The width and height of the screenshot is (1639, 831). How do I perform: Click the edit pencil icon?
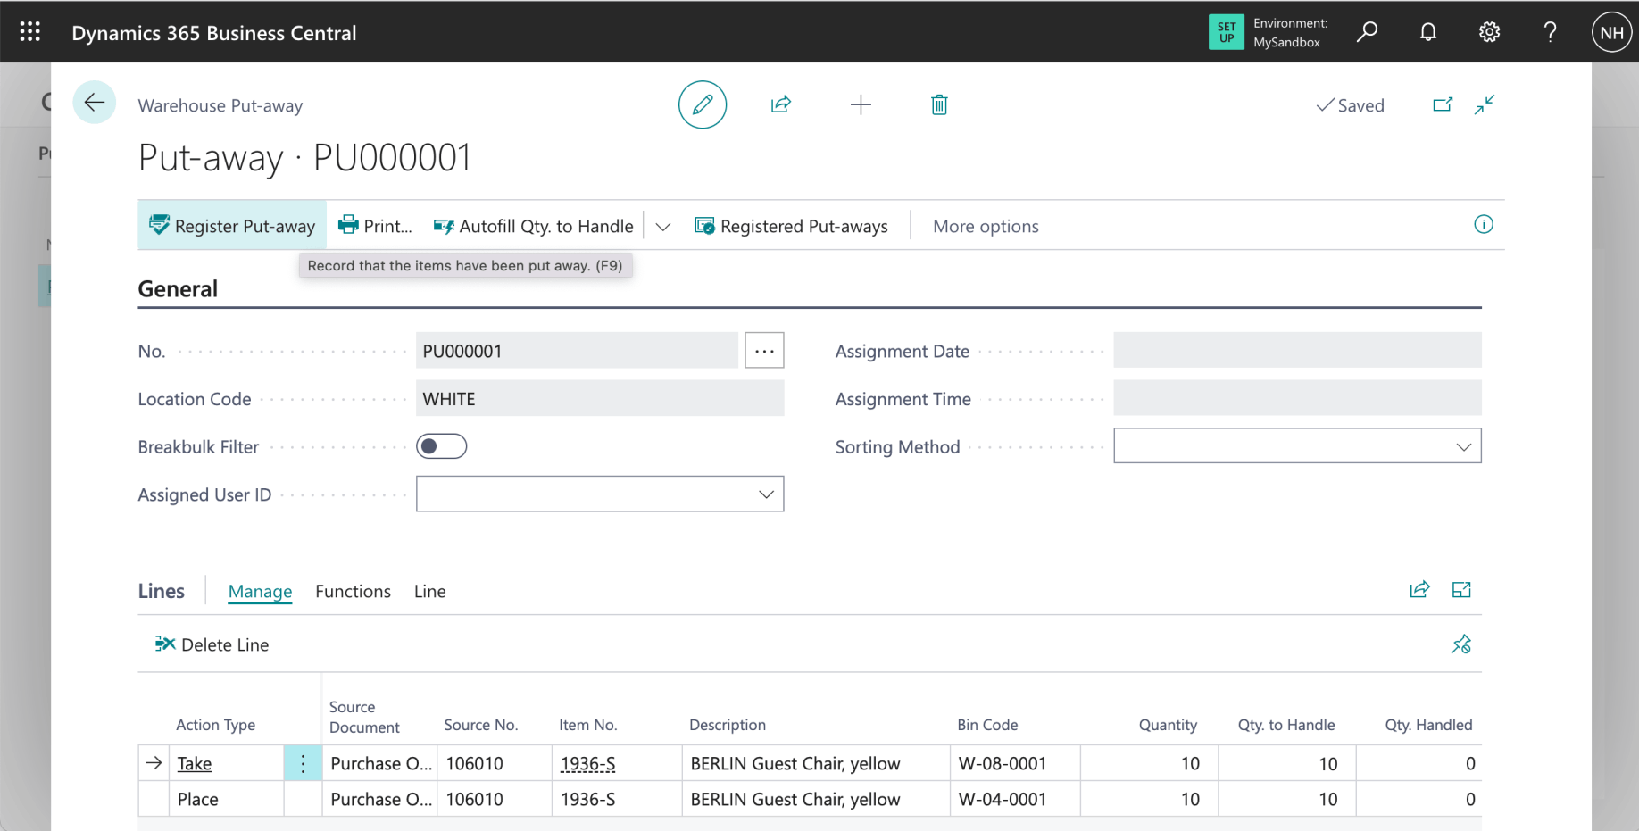click(703, 105)
